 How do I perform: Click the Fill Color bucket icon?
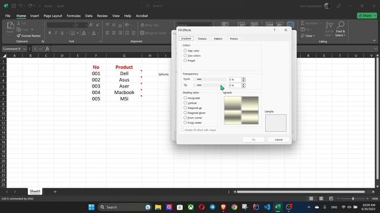84,33
